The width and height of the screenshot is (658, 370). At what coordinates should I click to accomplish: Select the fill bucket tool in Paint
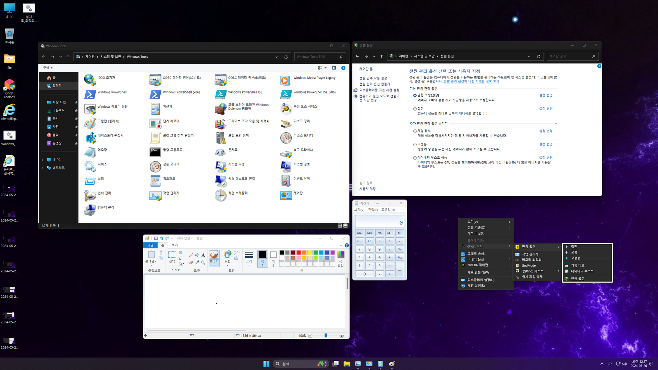[x=197, y=255]
